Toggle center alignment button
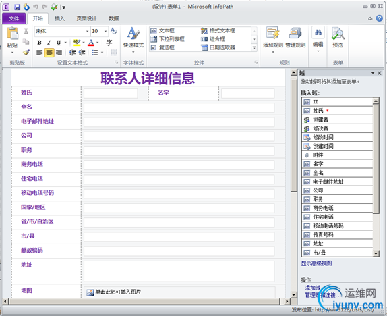The width and height of the screenshot is (387, 316). pyautogui.click(x=49, y=53)
